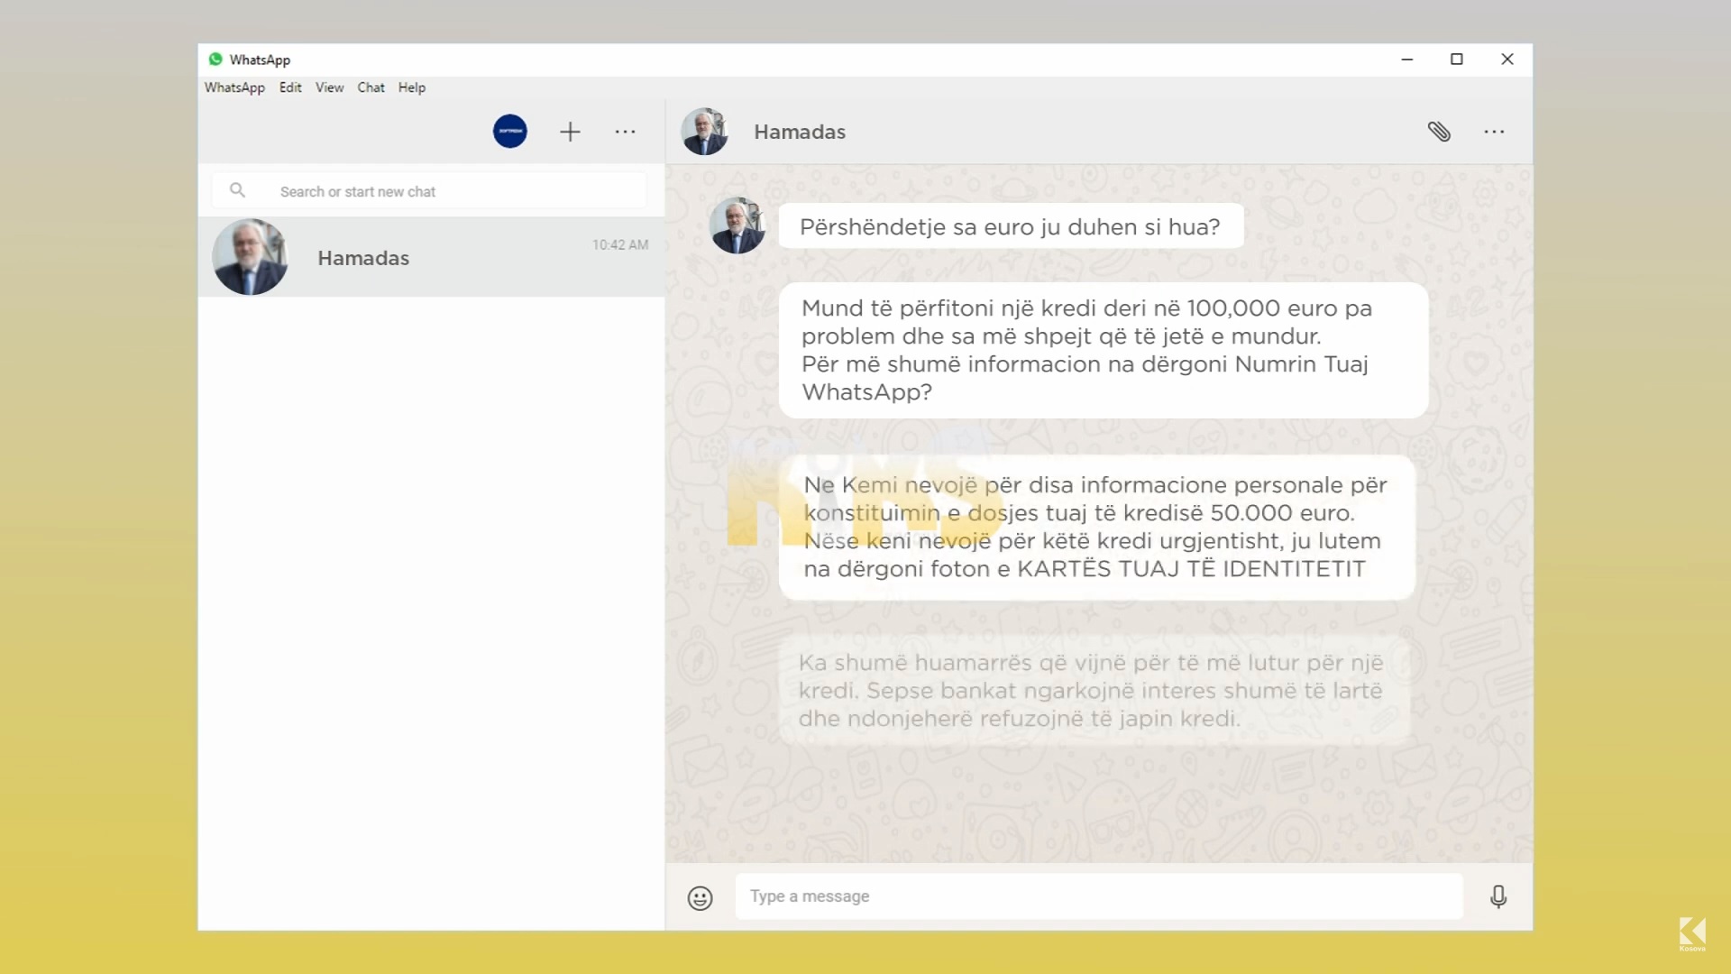
Task: Click the attach paperclip icon
Action: coord(1439,132)
